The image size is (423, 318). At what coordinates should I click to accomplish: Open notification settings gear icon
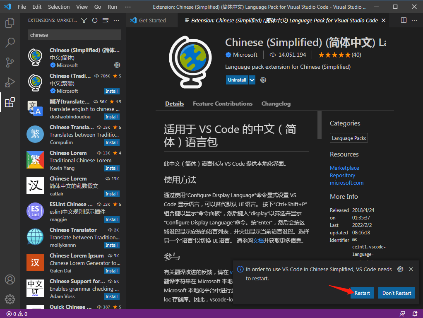point(400,269)
